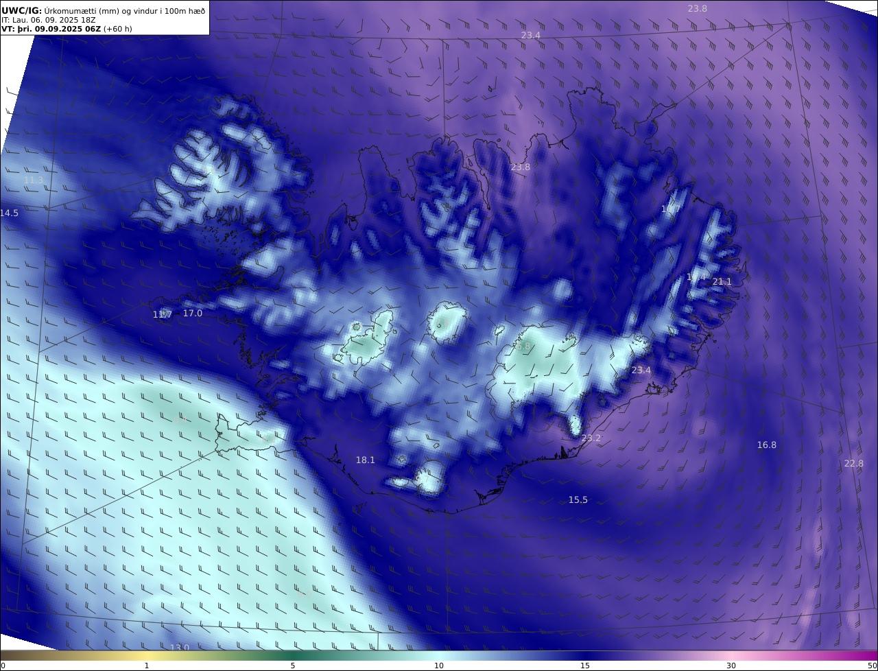Click the map value label '11.3'

(x=34, y=180)
